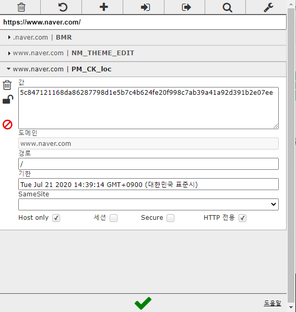Click the URL field showing https://www.naver.com/
296x312 pixels.
click(x=143, y=22)
